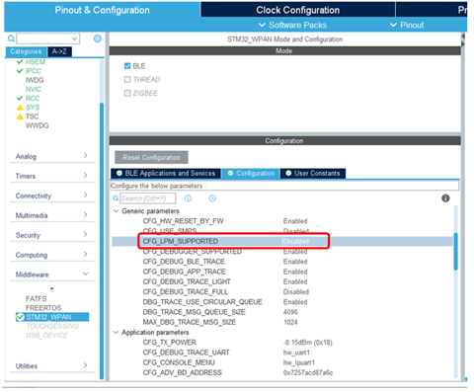Click the info icon in configuration panel
474x392 pixels.
click(x=445, y=198)
